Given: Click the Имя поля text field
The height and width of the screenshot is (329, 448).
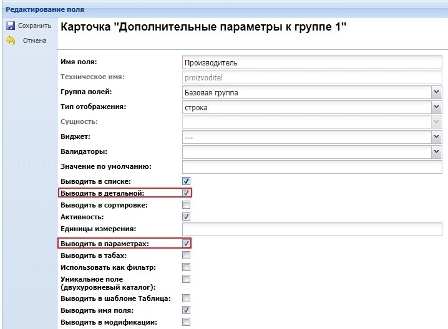Looking at the screenshot, I should click(311, 62).
